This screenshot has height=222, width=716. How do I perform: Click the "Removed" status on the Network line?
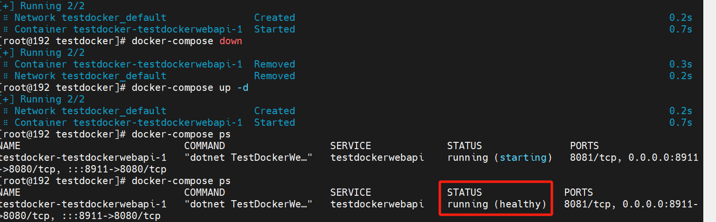point(274,76)
